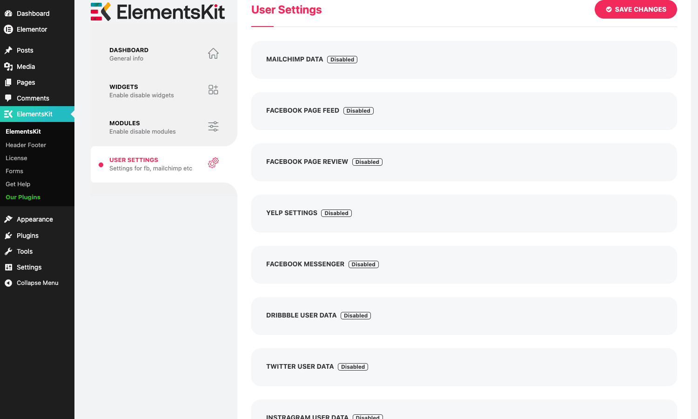Click the pink gears User Settings icon
The height and width of the screenshot is (419, 698).
click(x=213, y=163)
